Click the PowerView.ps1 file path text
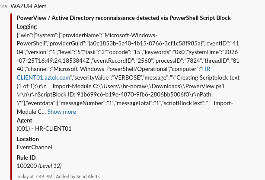 (159, 86)
